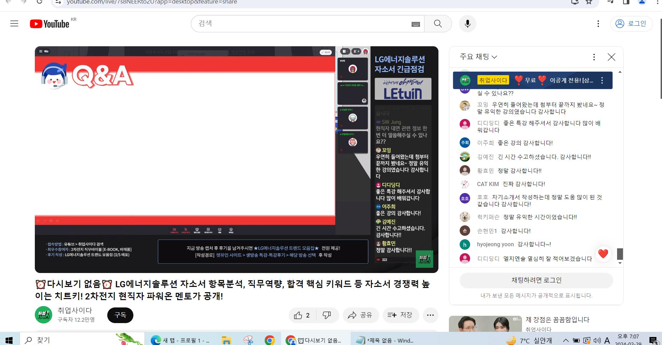Open the 제 장점은 꼼꼼함입니다 video title
Screen dimensions: 662x345
click(558, 320)
